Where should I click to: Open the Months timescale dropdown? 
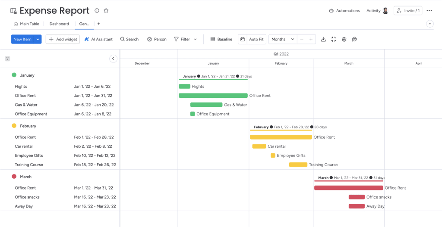283,39
